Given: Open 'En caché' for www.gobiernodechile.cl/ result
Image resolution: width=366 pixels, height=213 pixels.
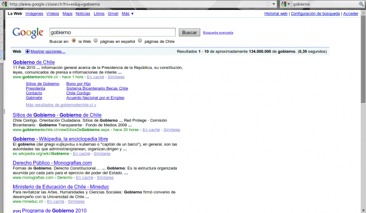Looking at the screenshot, I should [x=96, y=77].
